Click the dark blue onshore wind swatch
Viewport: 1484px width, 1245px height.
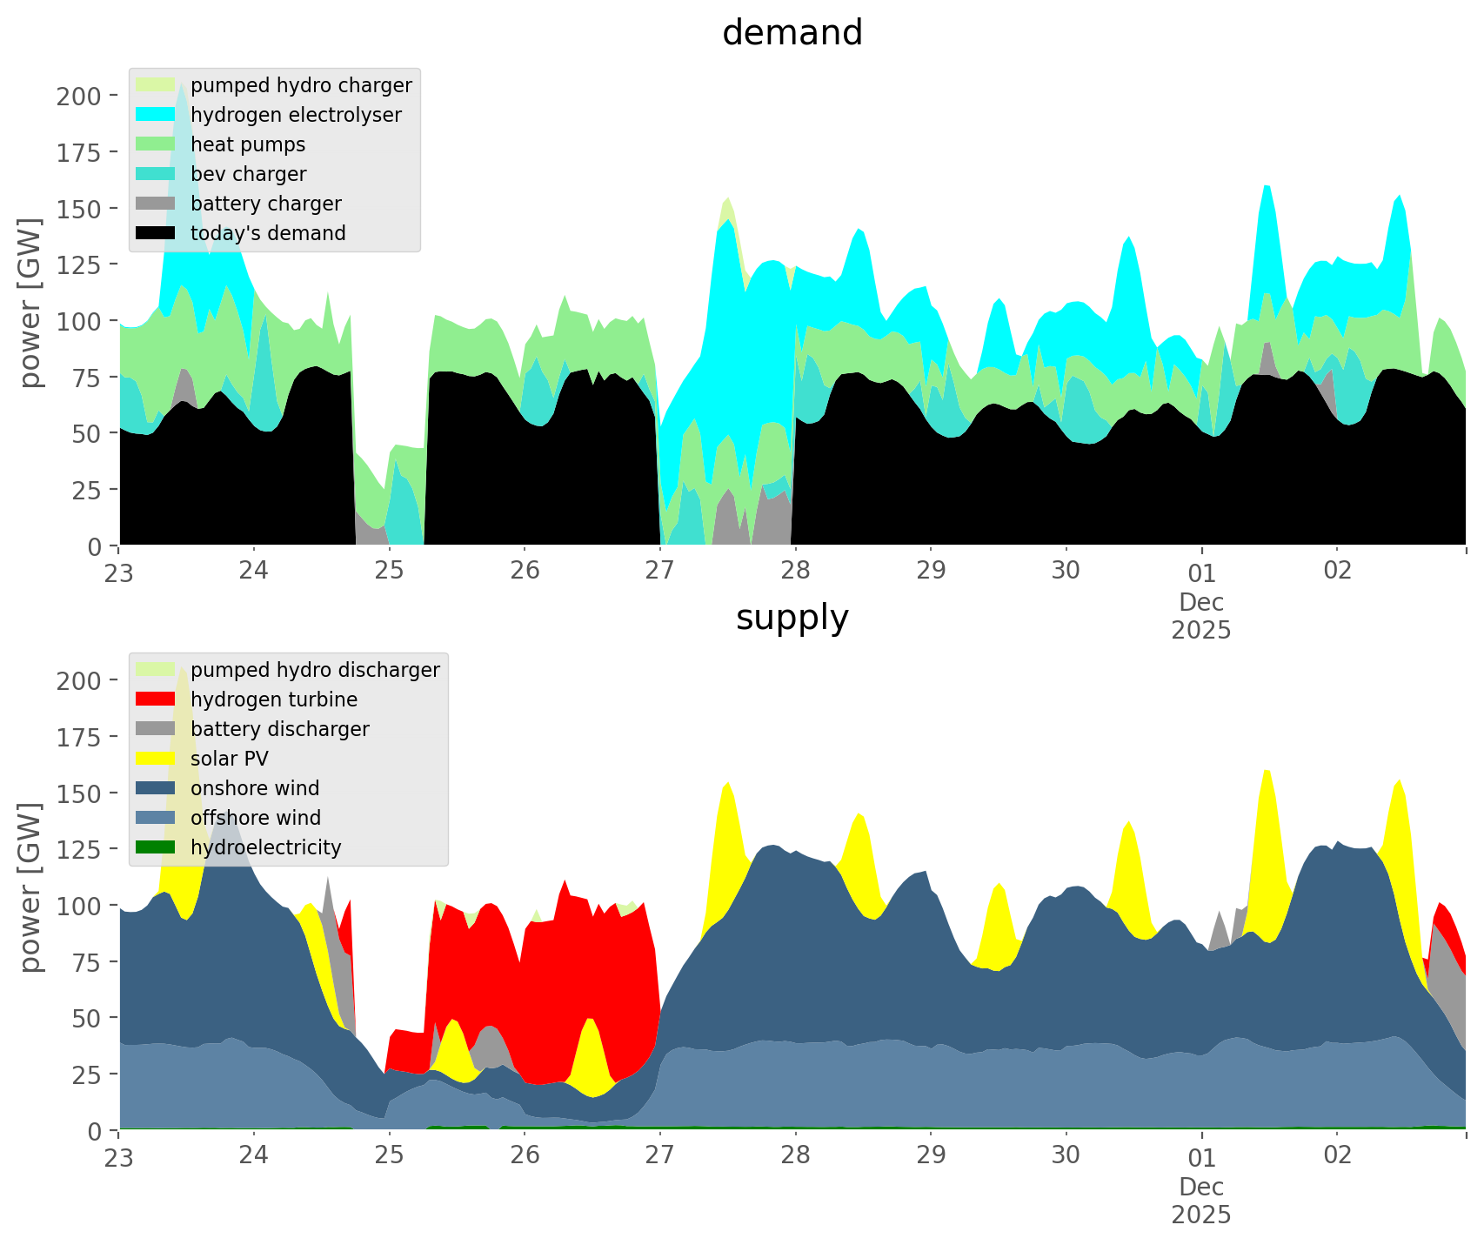pos(156,788)
